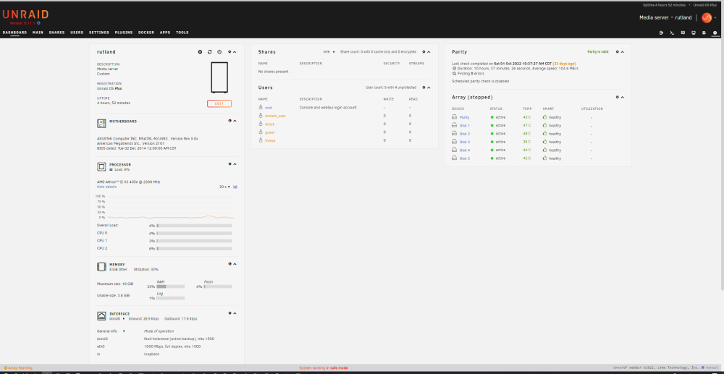
Task: Click the Overall Load usage bar
Action: click(194, 226)
